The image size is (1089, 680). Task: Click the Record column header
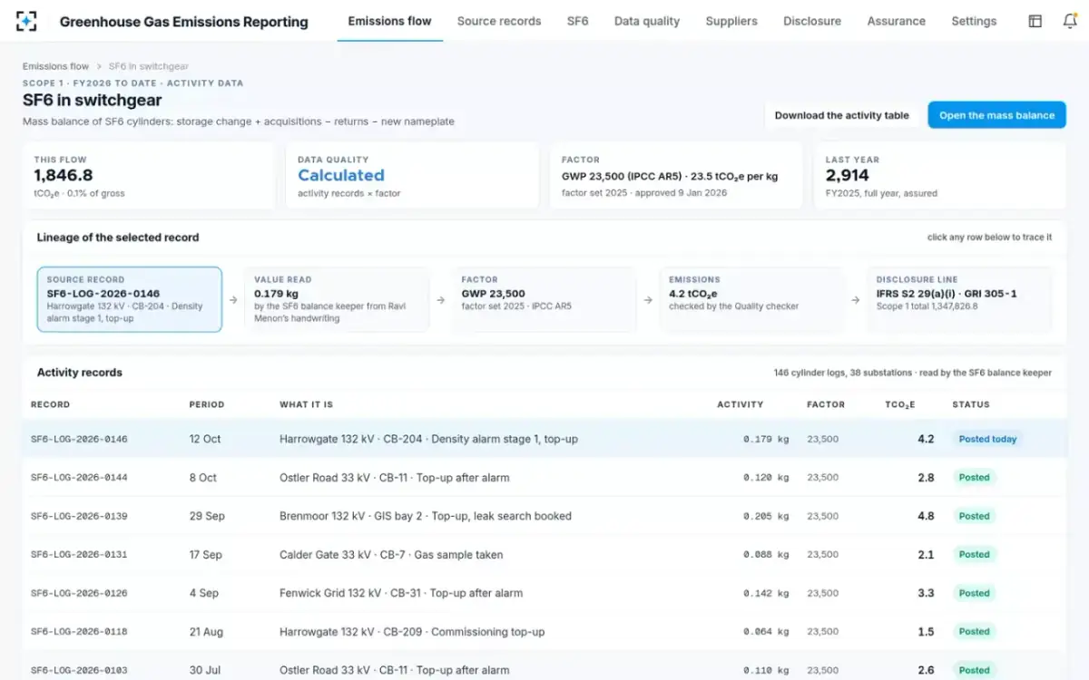51,404
